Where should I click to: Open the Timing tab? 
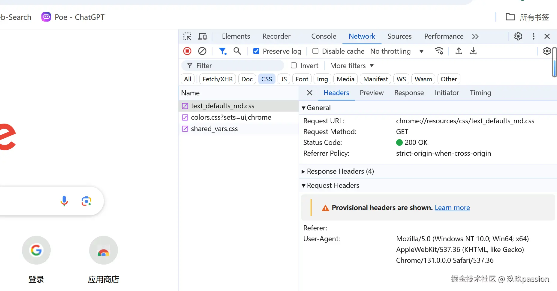pyautogui.click(x=480, y=93)
